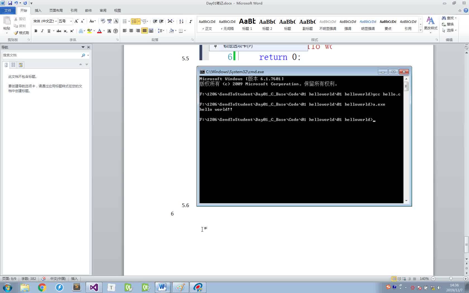Viewport: 469px width, 293px height.
Task: Center the text alignment
Action: pos(131,31)
